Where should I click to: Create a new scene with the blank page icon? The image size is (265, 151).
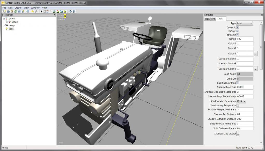click(x=5, y=11)
